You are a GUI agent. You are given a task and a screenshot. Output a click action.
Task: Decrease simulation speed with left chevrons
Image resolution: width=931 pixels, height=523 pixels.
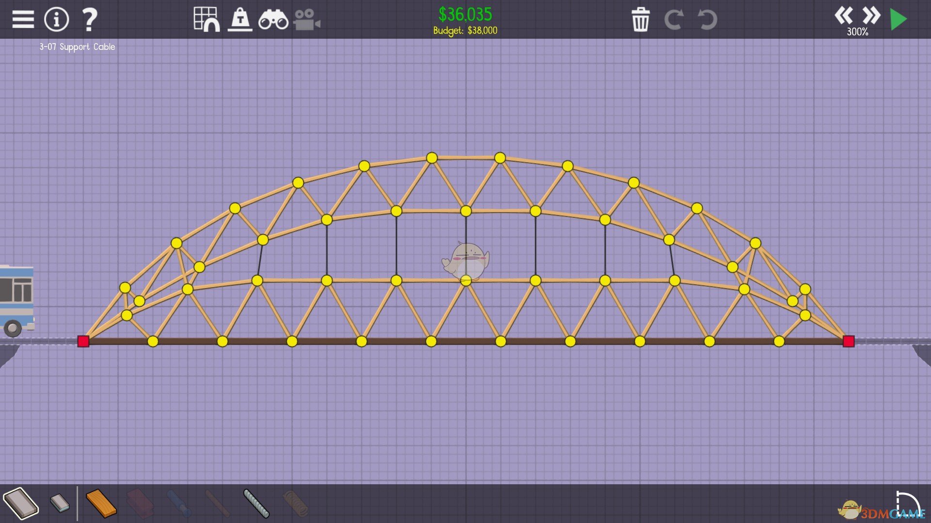pos(843,15)
